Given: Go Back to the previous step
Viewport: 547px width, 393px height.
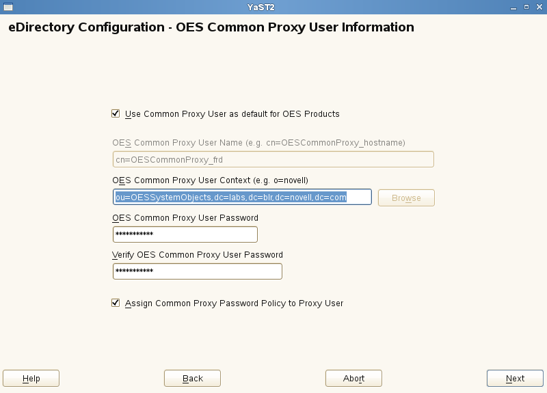Looking at the screenshot, I should click(x=192, y=379).
